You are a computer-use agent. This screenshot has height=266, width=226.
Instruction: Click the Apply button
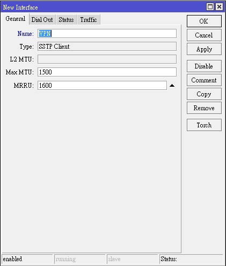(x=204, y=49)
